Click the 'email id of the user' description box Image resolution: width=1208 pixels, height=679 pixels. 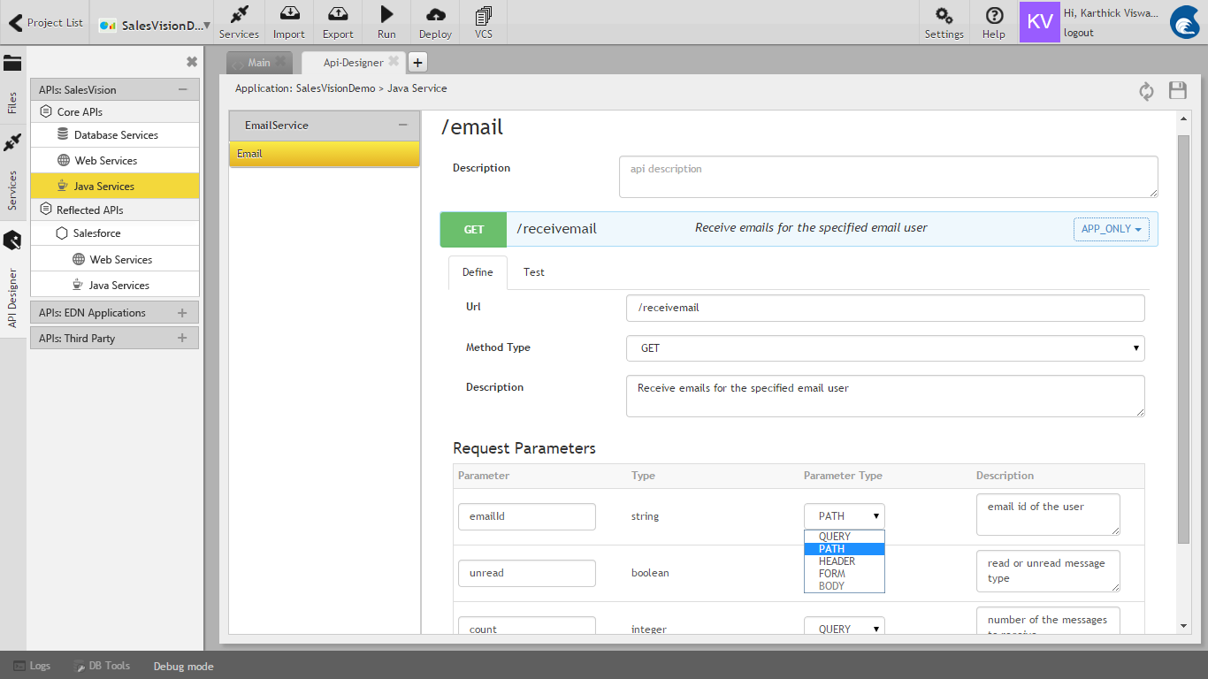[x=1048, y=515]
